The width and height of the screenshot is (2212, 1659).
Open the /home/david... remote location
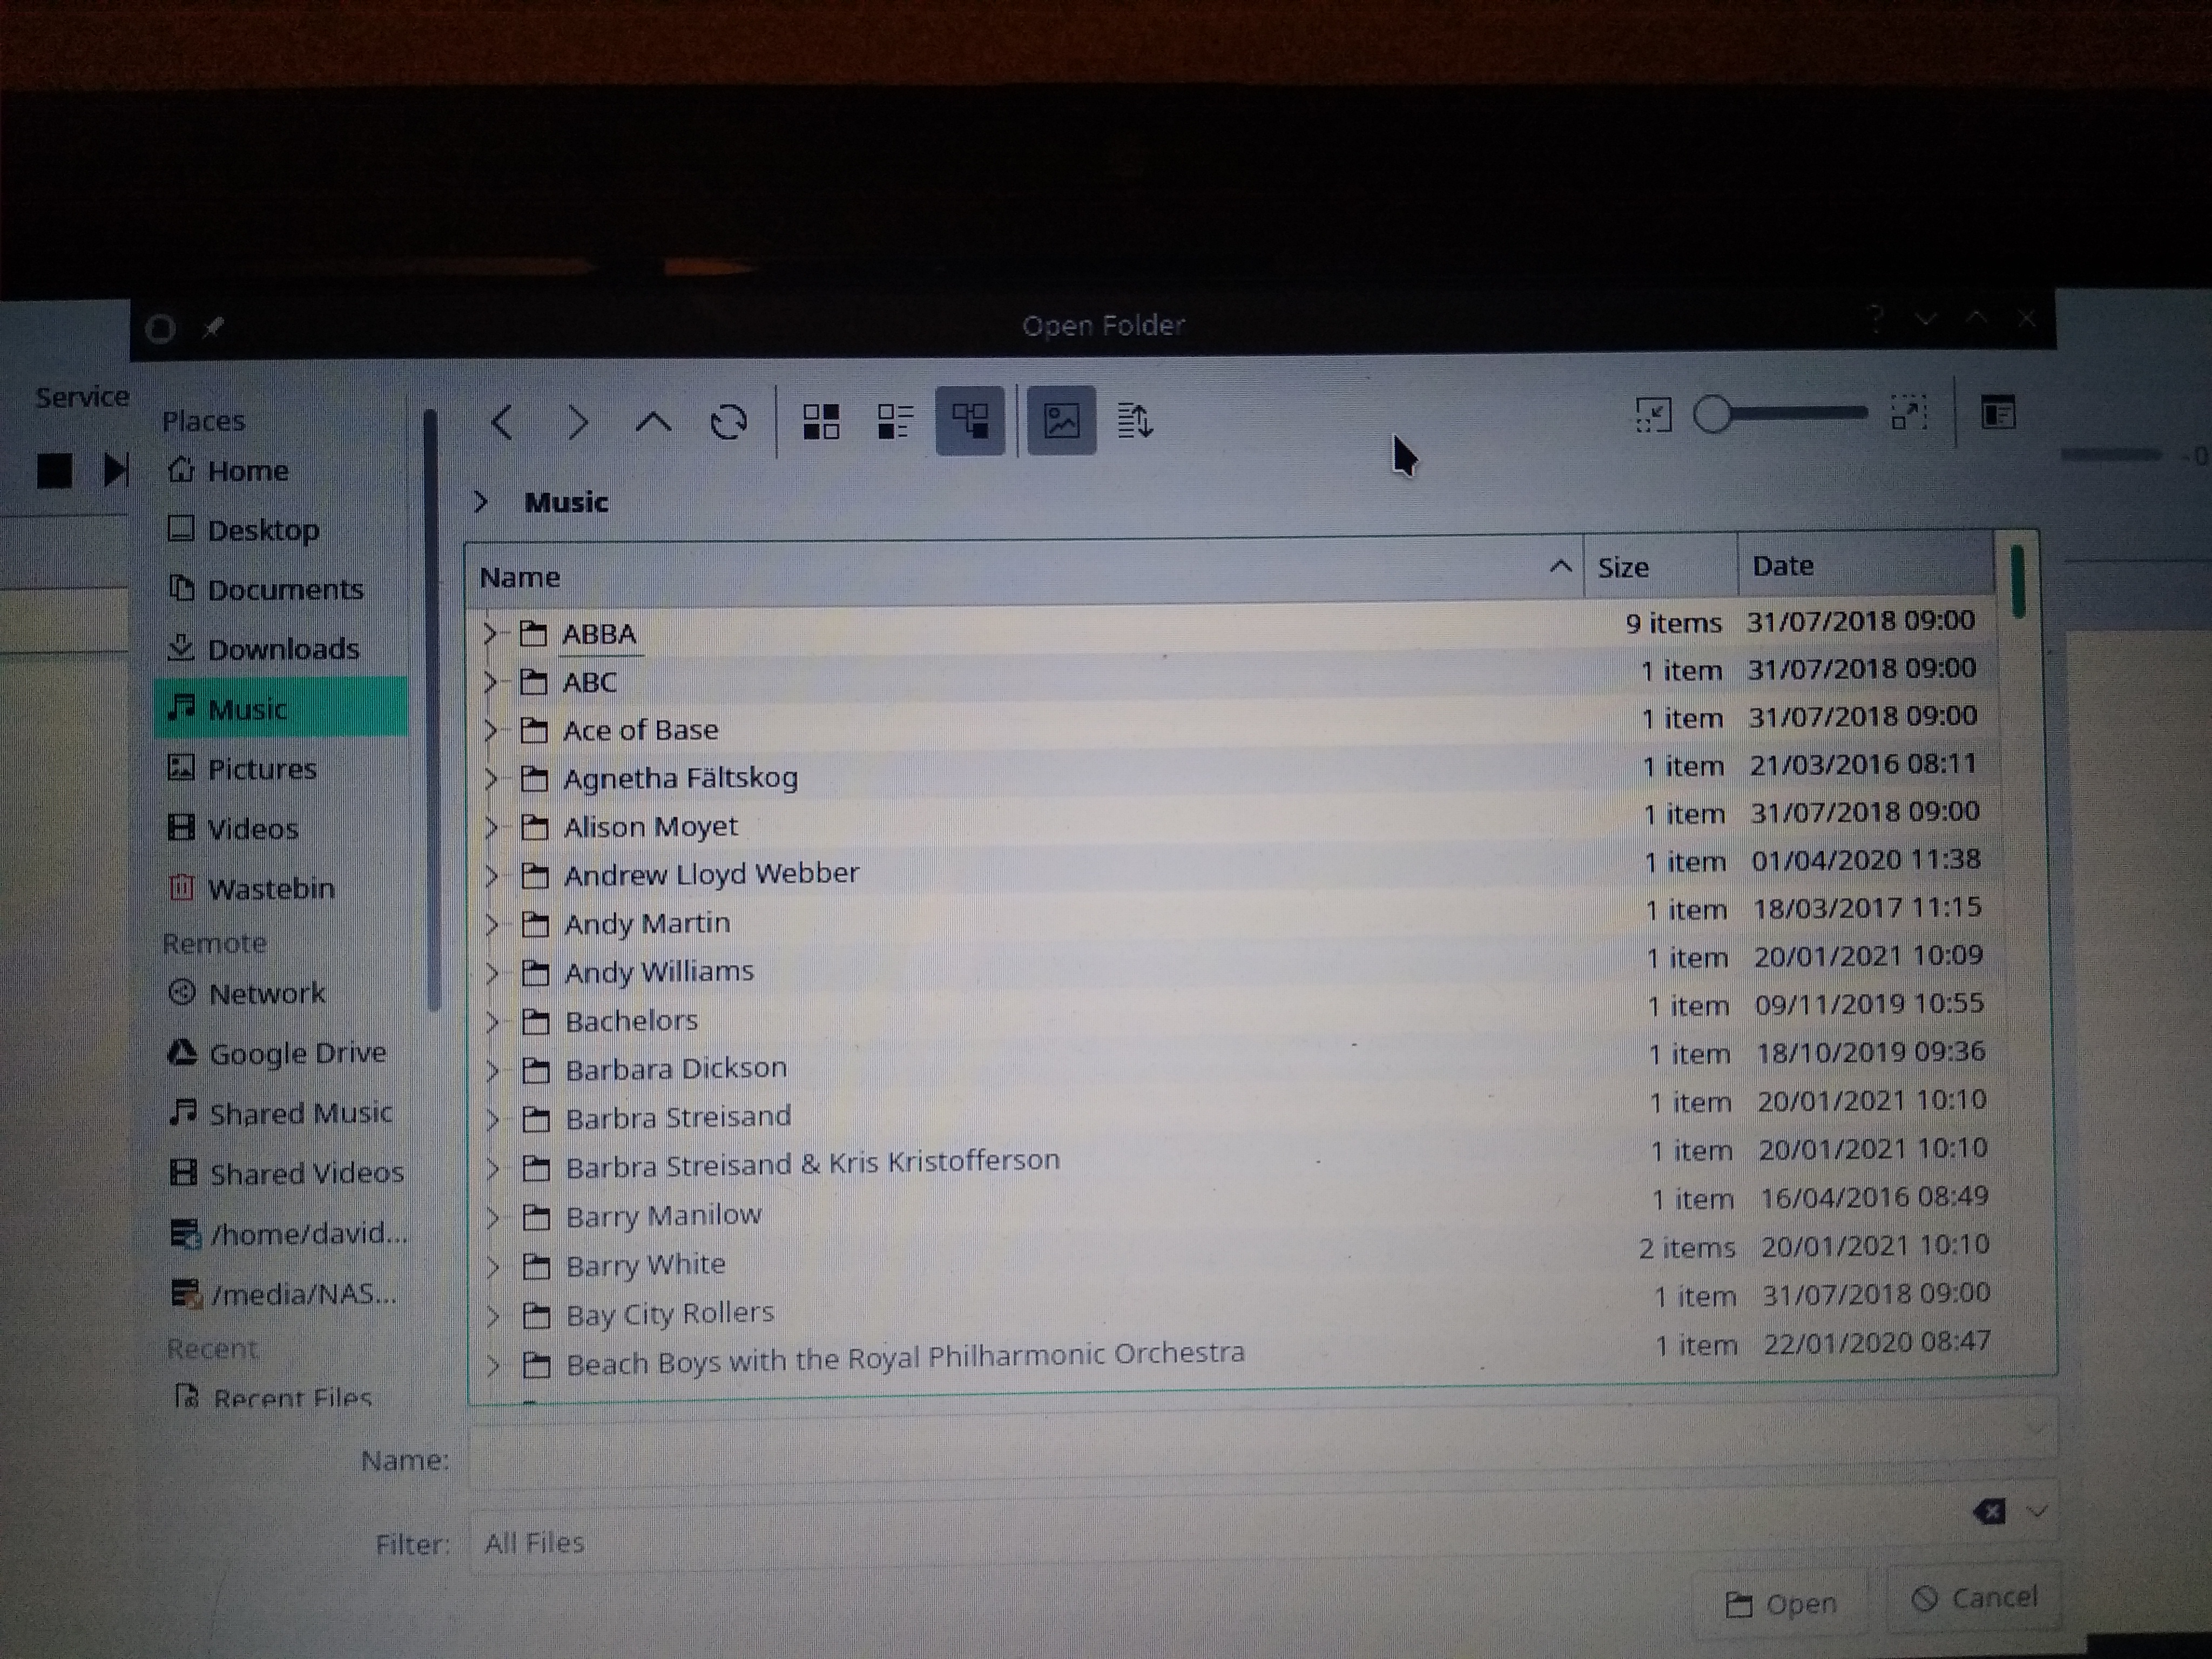coord(289,1234)
